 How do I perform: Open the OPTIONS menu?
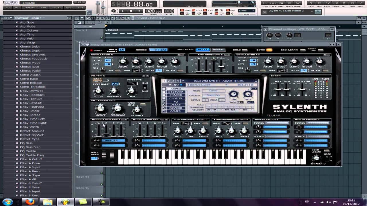pyautogui.click(x=56, y=8)
